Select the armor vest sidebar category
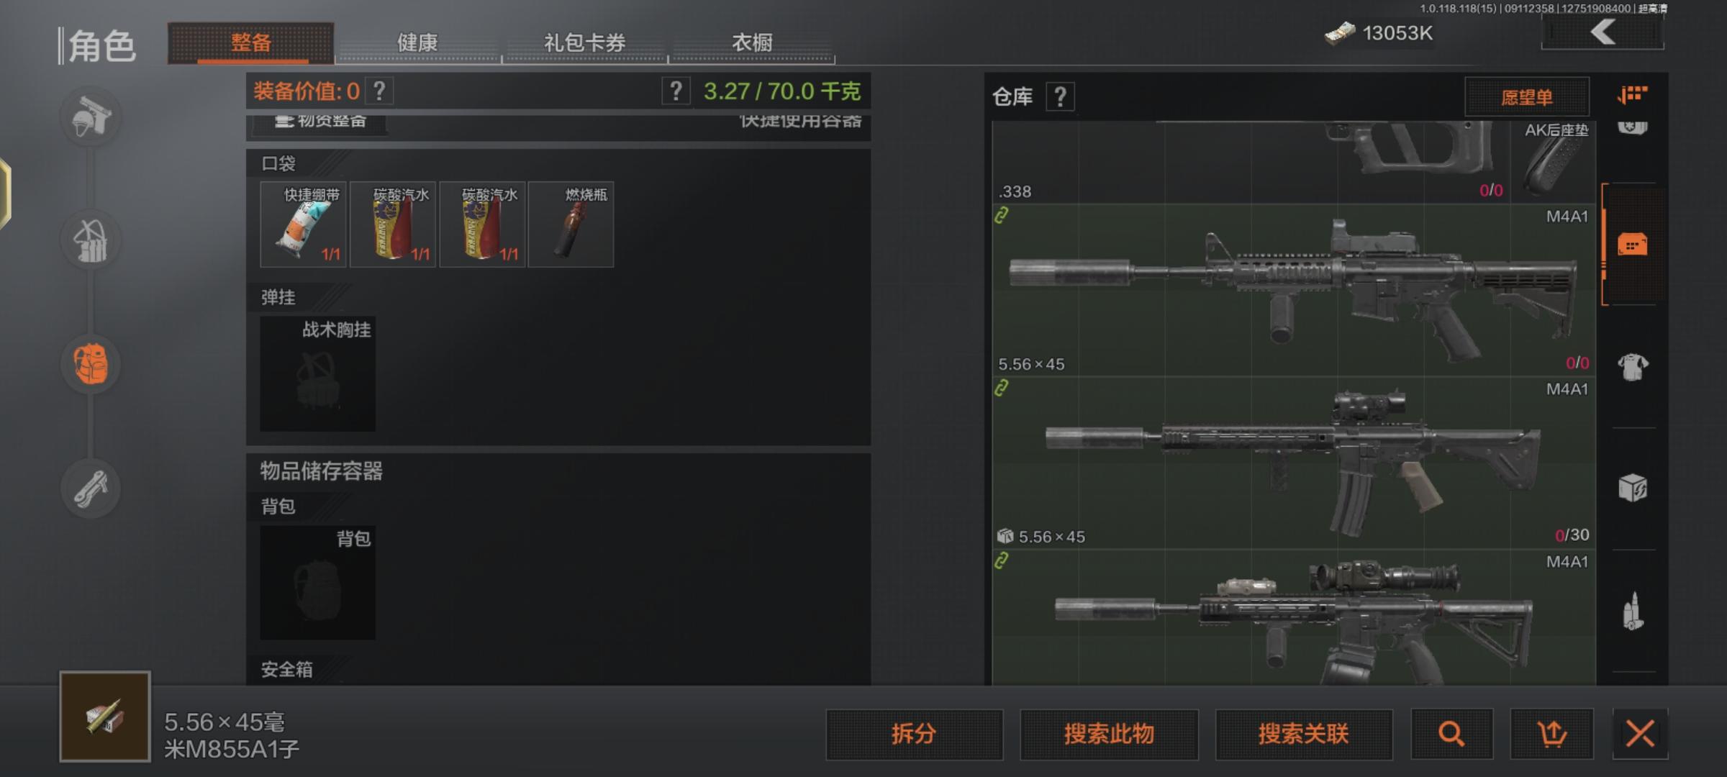The height and width of the screenshot is (777, 1727). point(91,240)
